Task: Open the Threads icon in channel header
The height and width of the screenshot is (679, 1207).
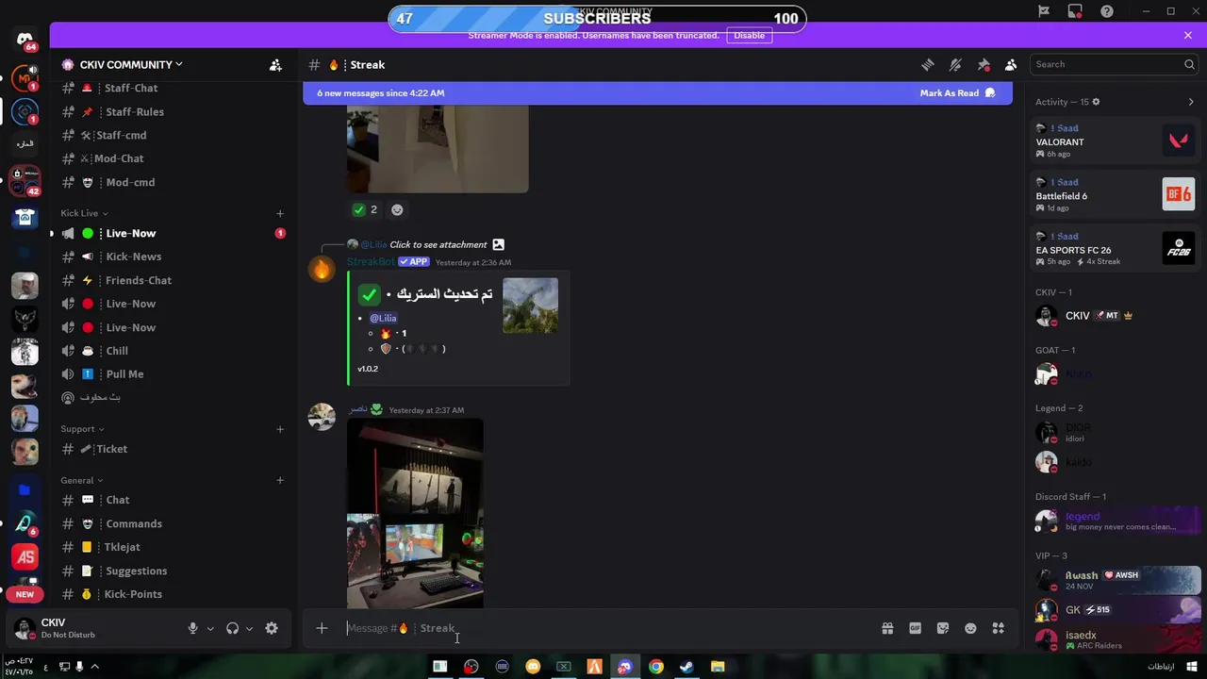Action: click(x=928, y=65)
